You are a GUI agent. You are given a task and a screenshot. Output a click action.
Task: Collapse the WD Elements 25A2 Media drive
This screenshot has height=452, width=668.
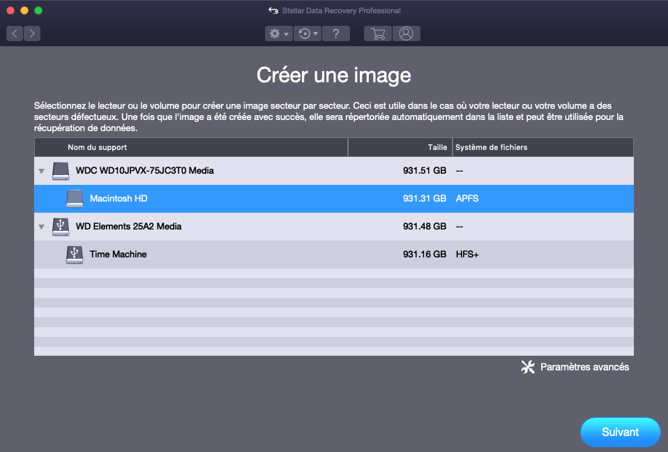41,227
